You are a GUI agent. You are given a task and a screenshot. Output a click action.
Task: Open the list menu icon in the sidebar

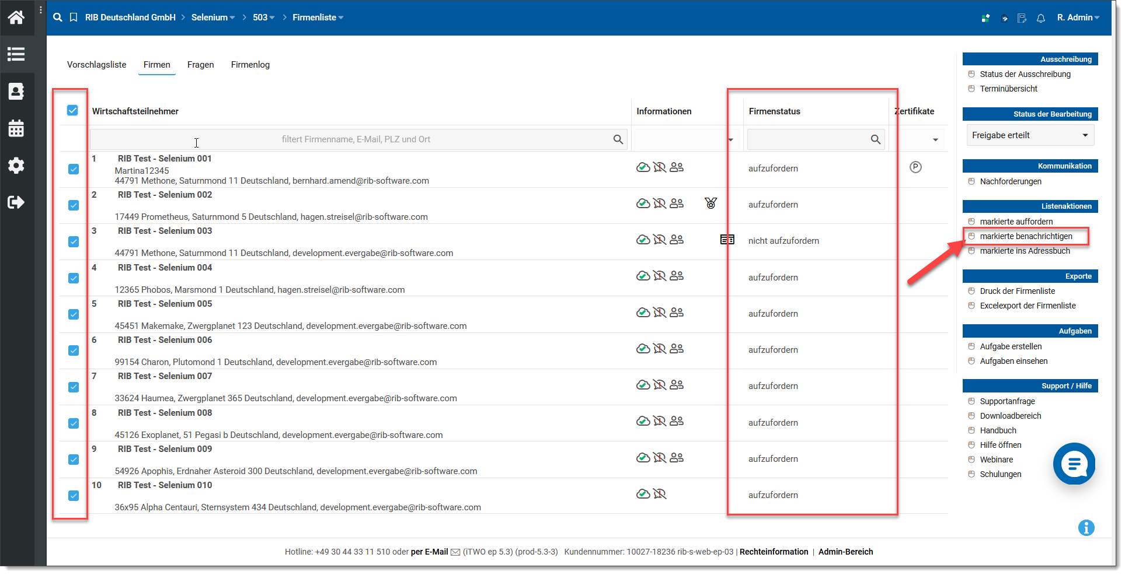point(16,54)
